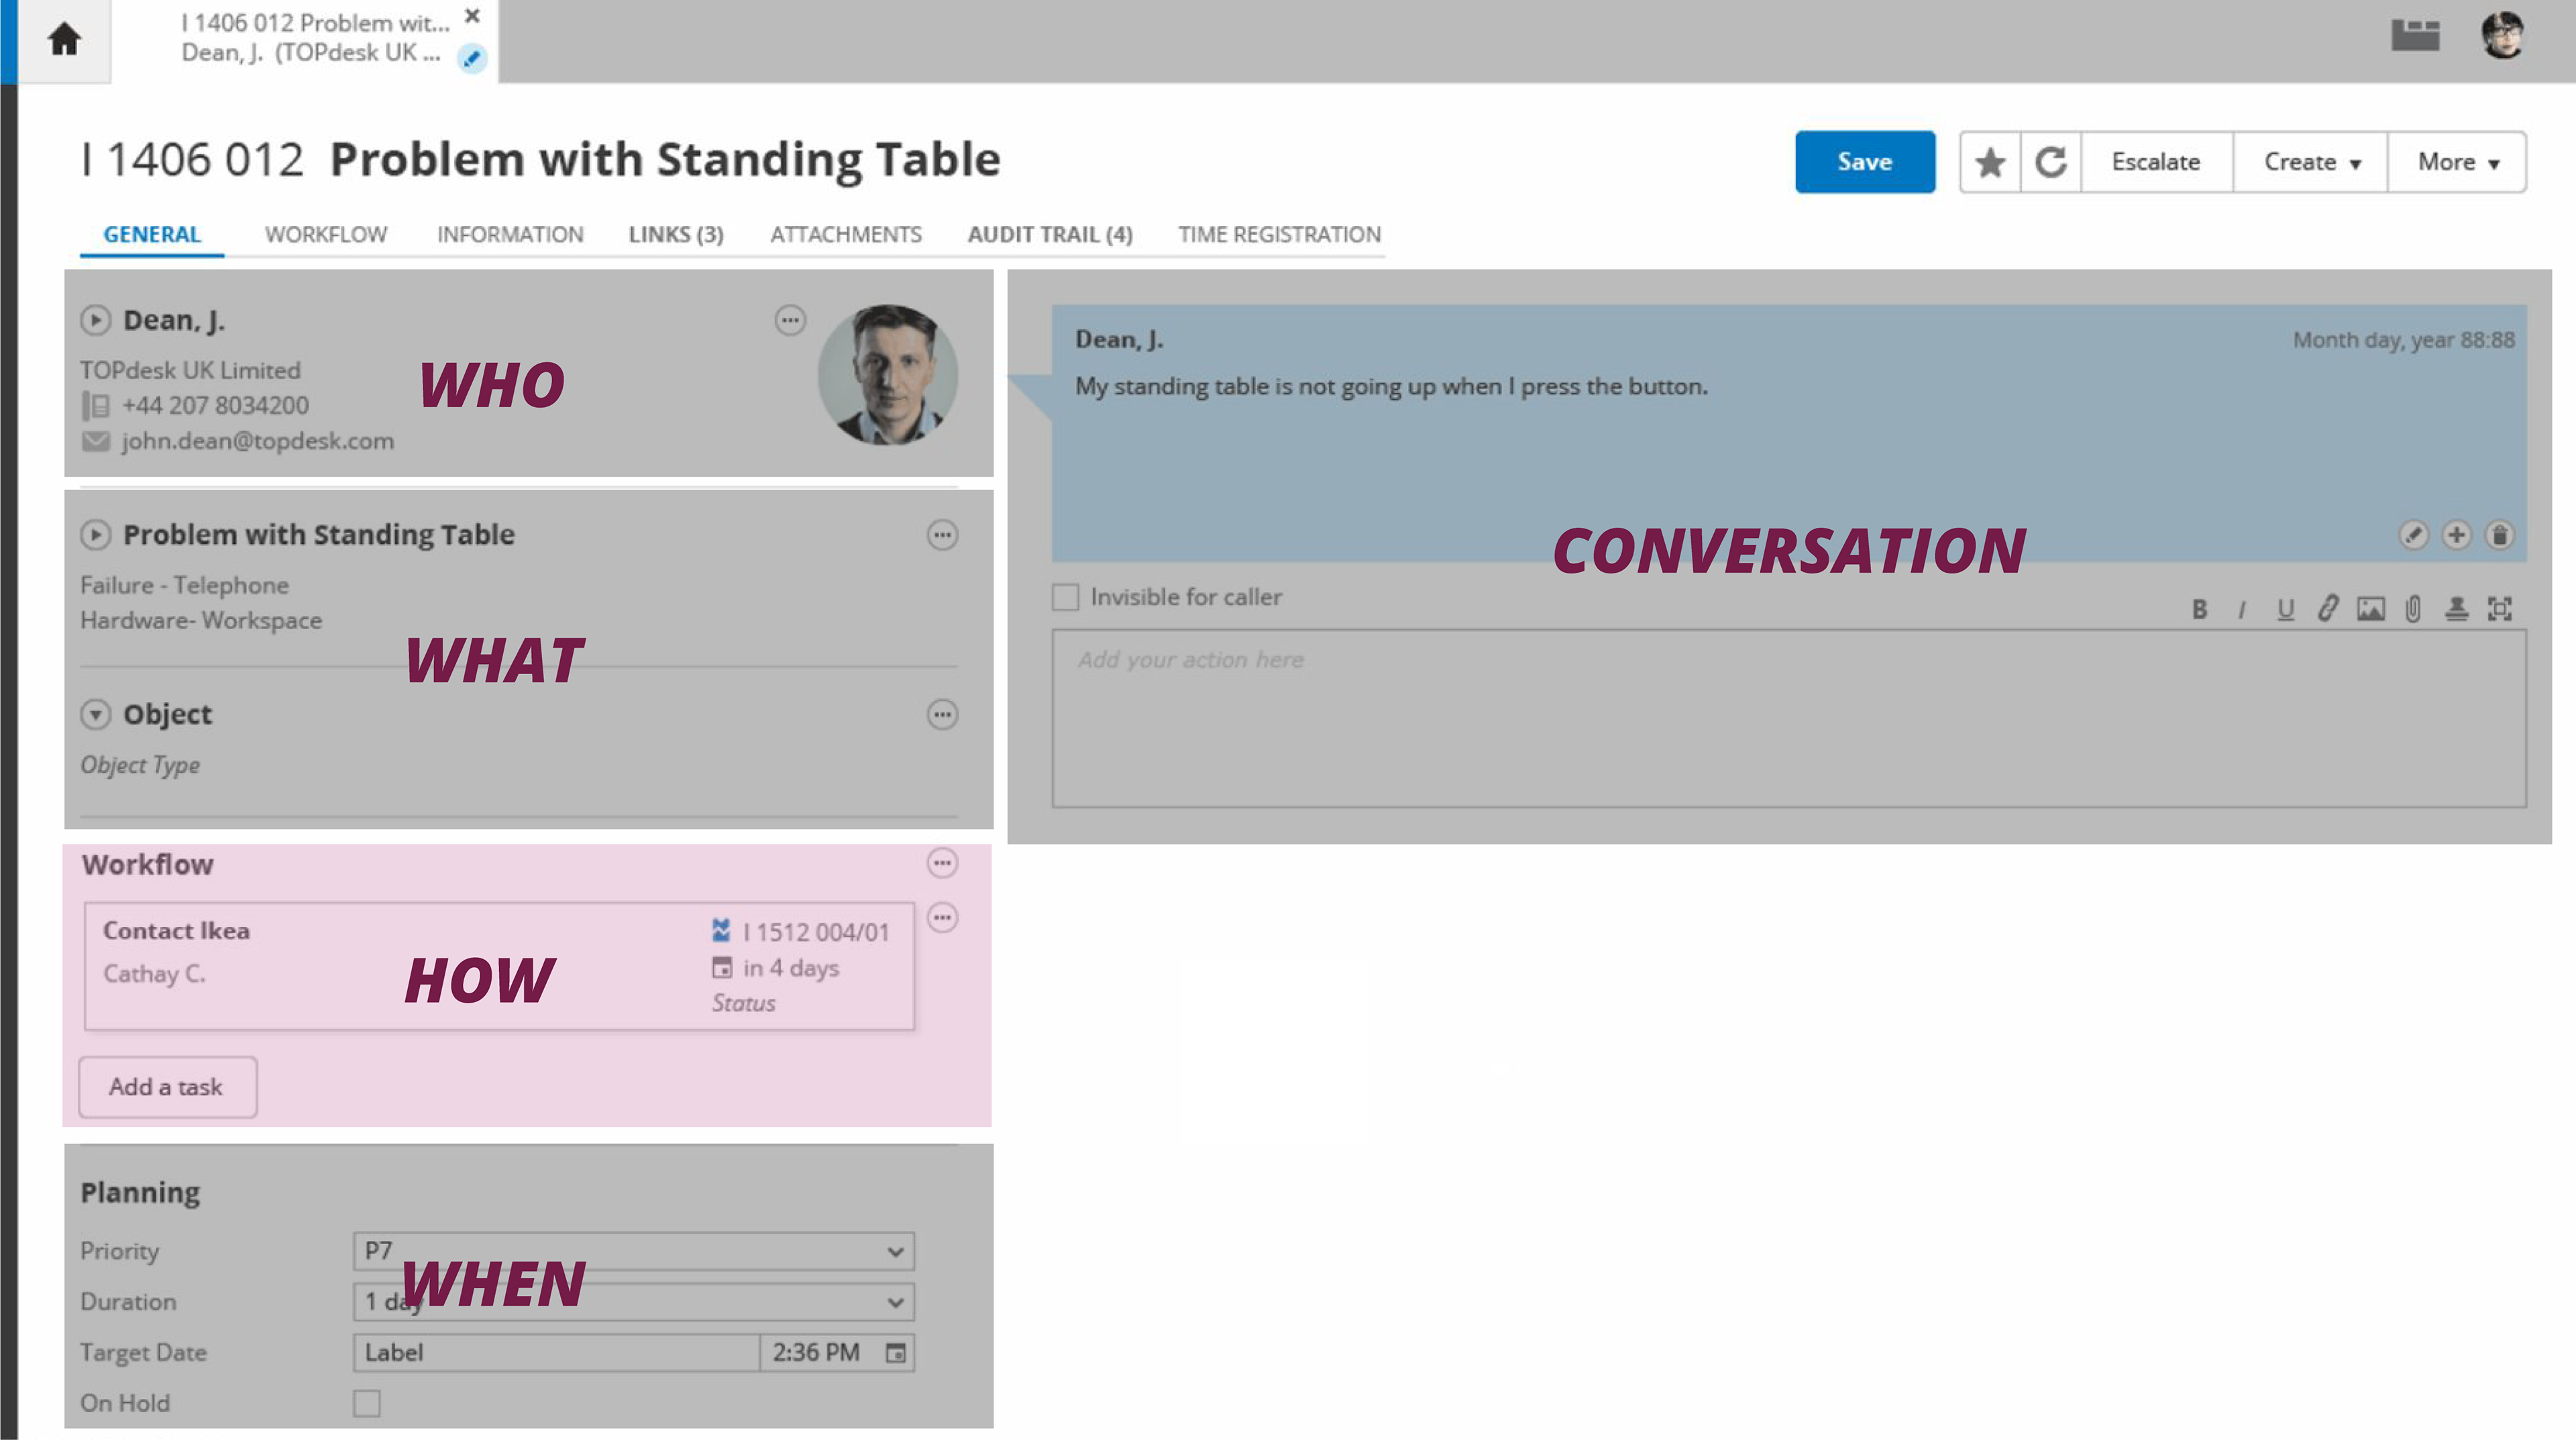
Task: Click the fullscreen expand editor icon
Action: tap(2499, 608)
